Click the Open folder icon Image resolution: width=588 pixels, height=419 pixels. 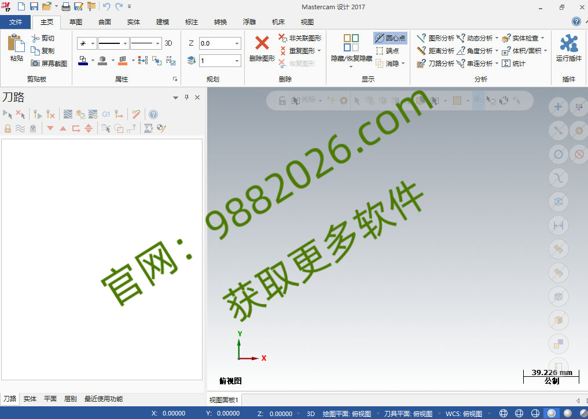(x=46, y=6)
